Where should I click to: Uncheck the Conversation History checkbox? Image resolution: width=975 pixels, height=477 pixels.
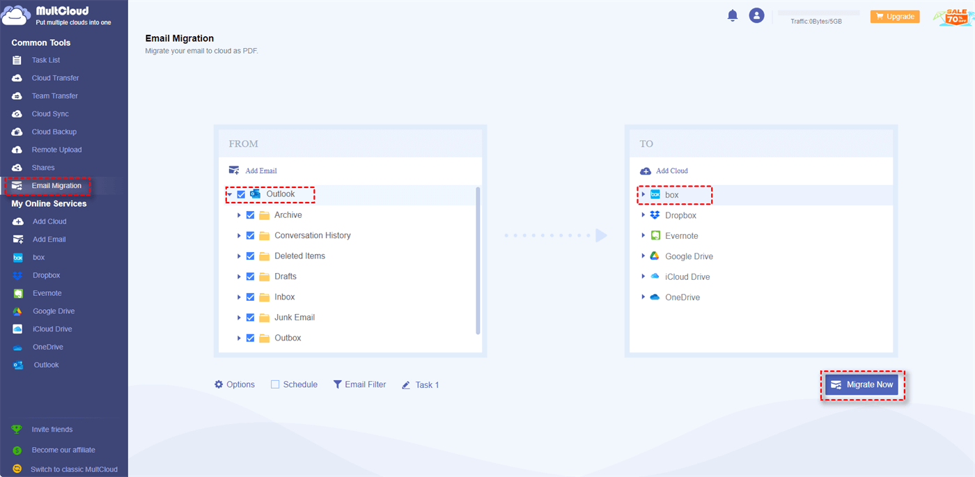click(x=250, y=235)
